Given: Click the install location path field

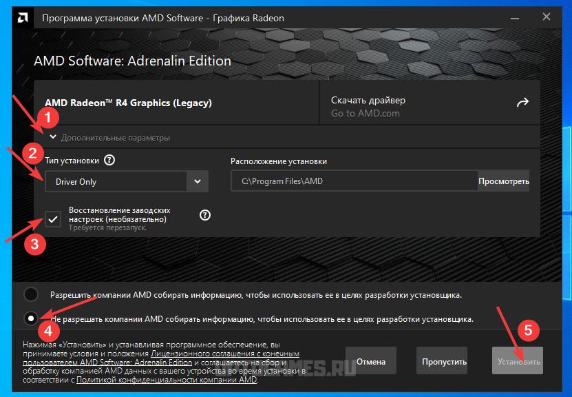Looking at the screenshot, I should click(x=354, y=181).
